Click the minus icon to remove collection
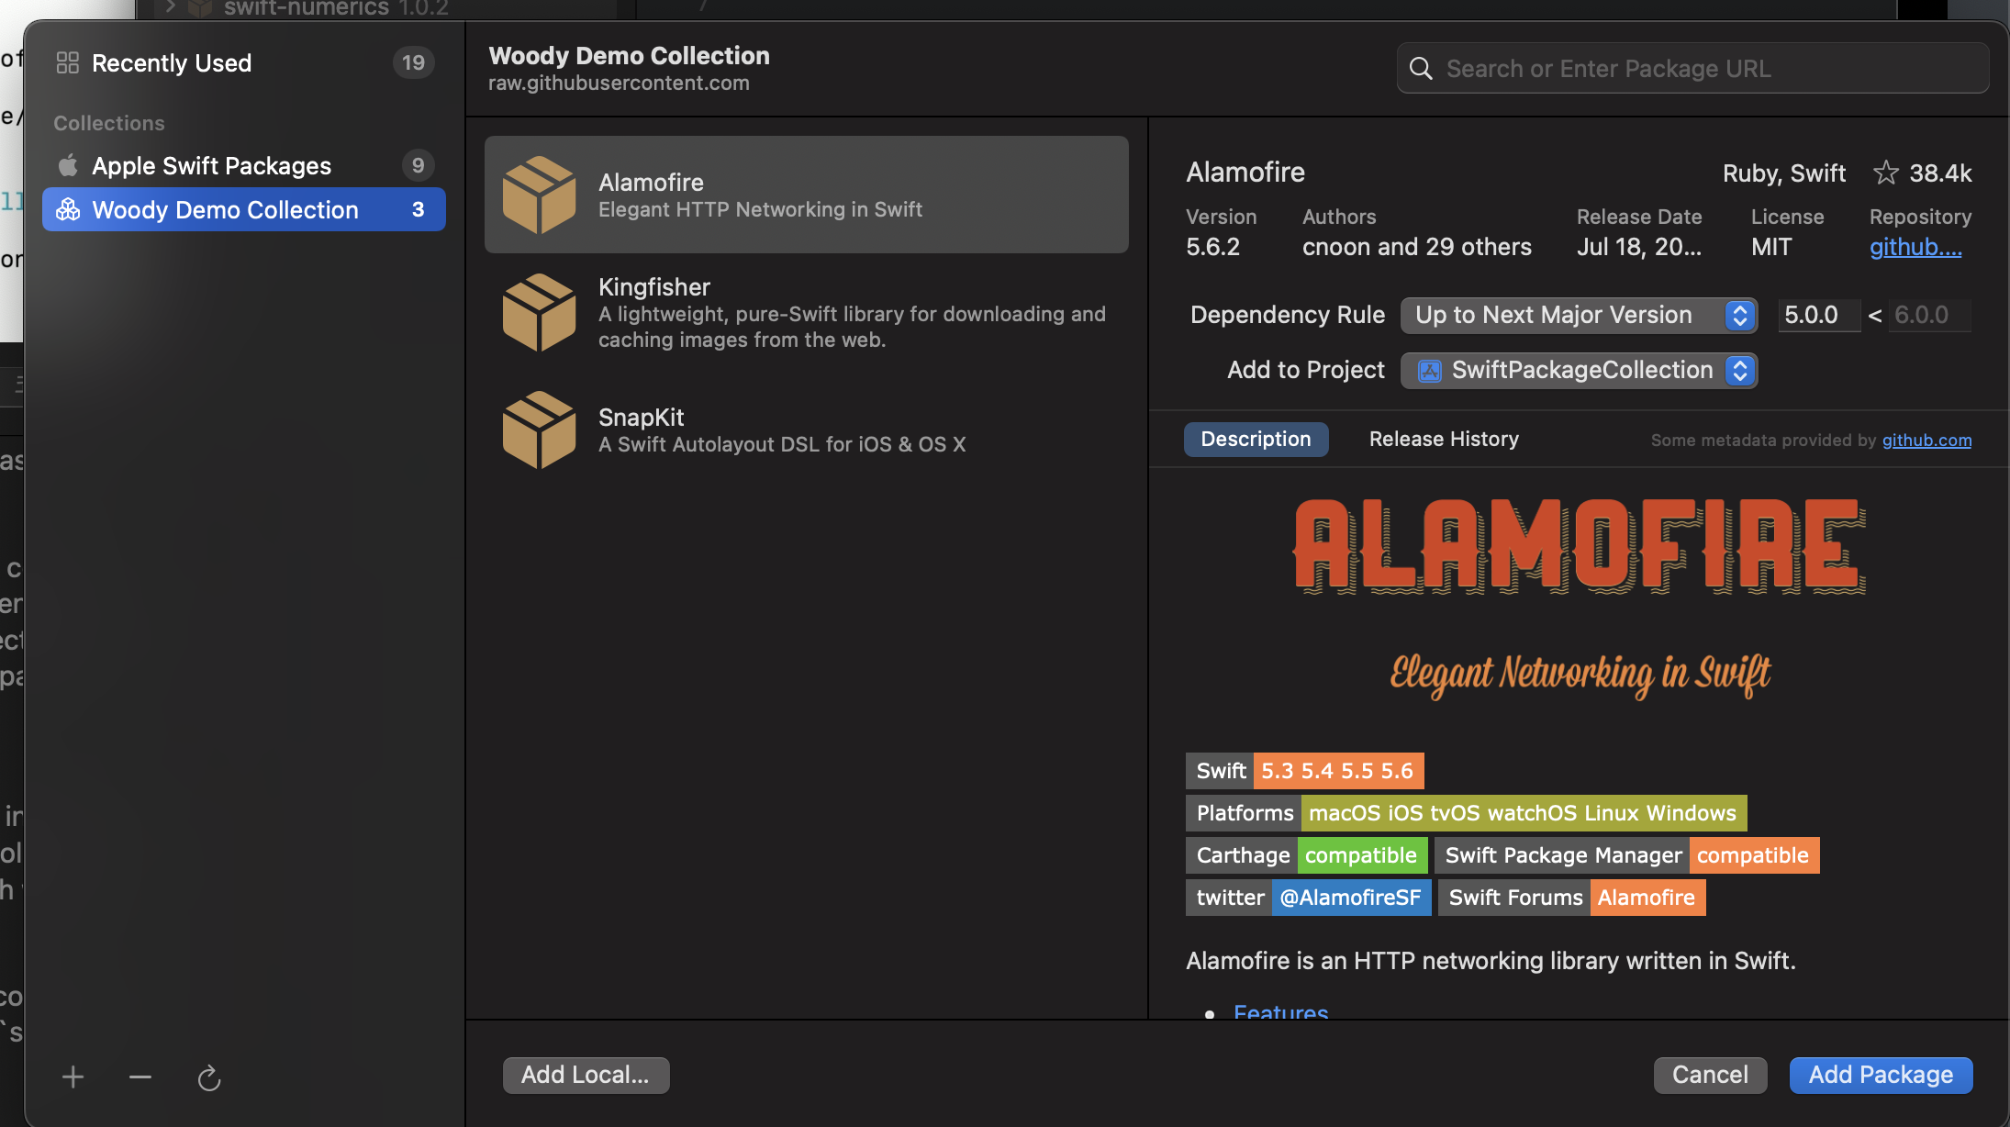Screen dimensions: 2010x1127 [x=140, y=1077]
